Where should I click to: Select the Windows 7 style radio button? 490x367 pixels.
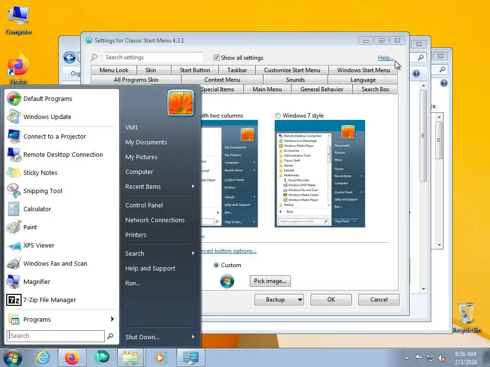[x=278, y=116]
